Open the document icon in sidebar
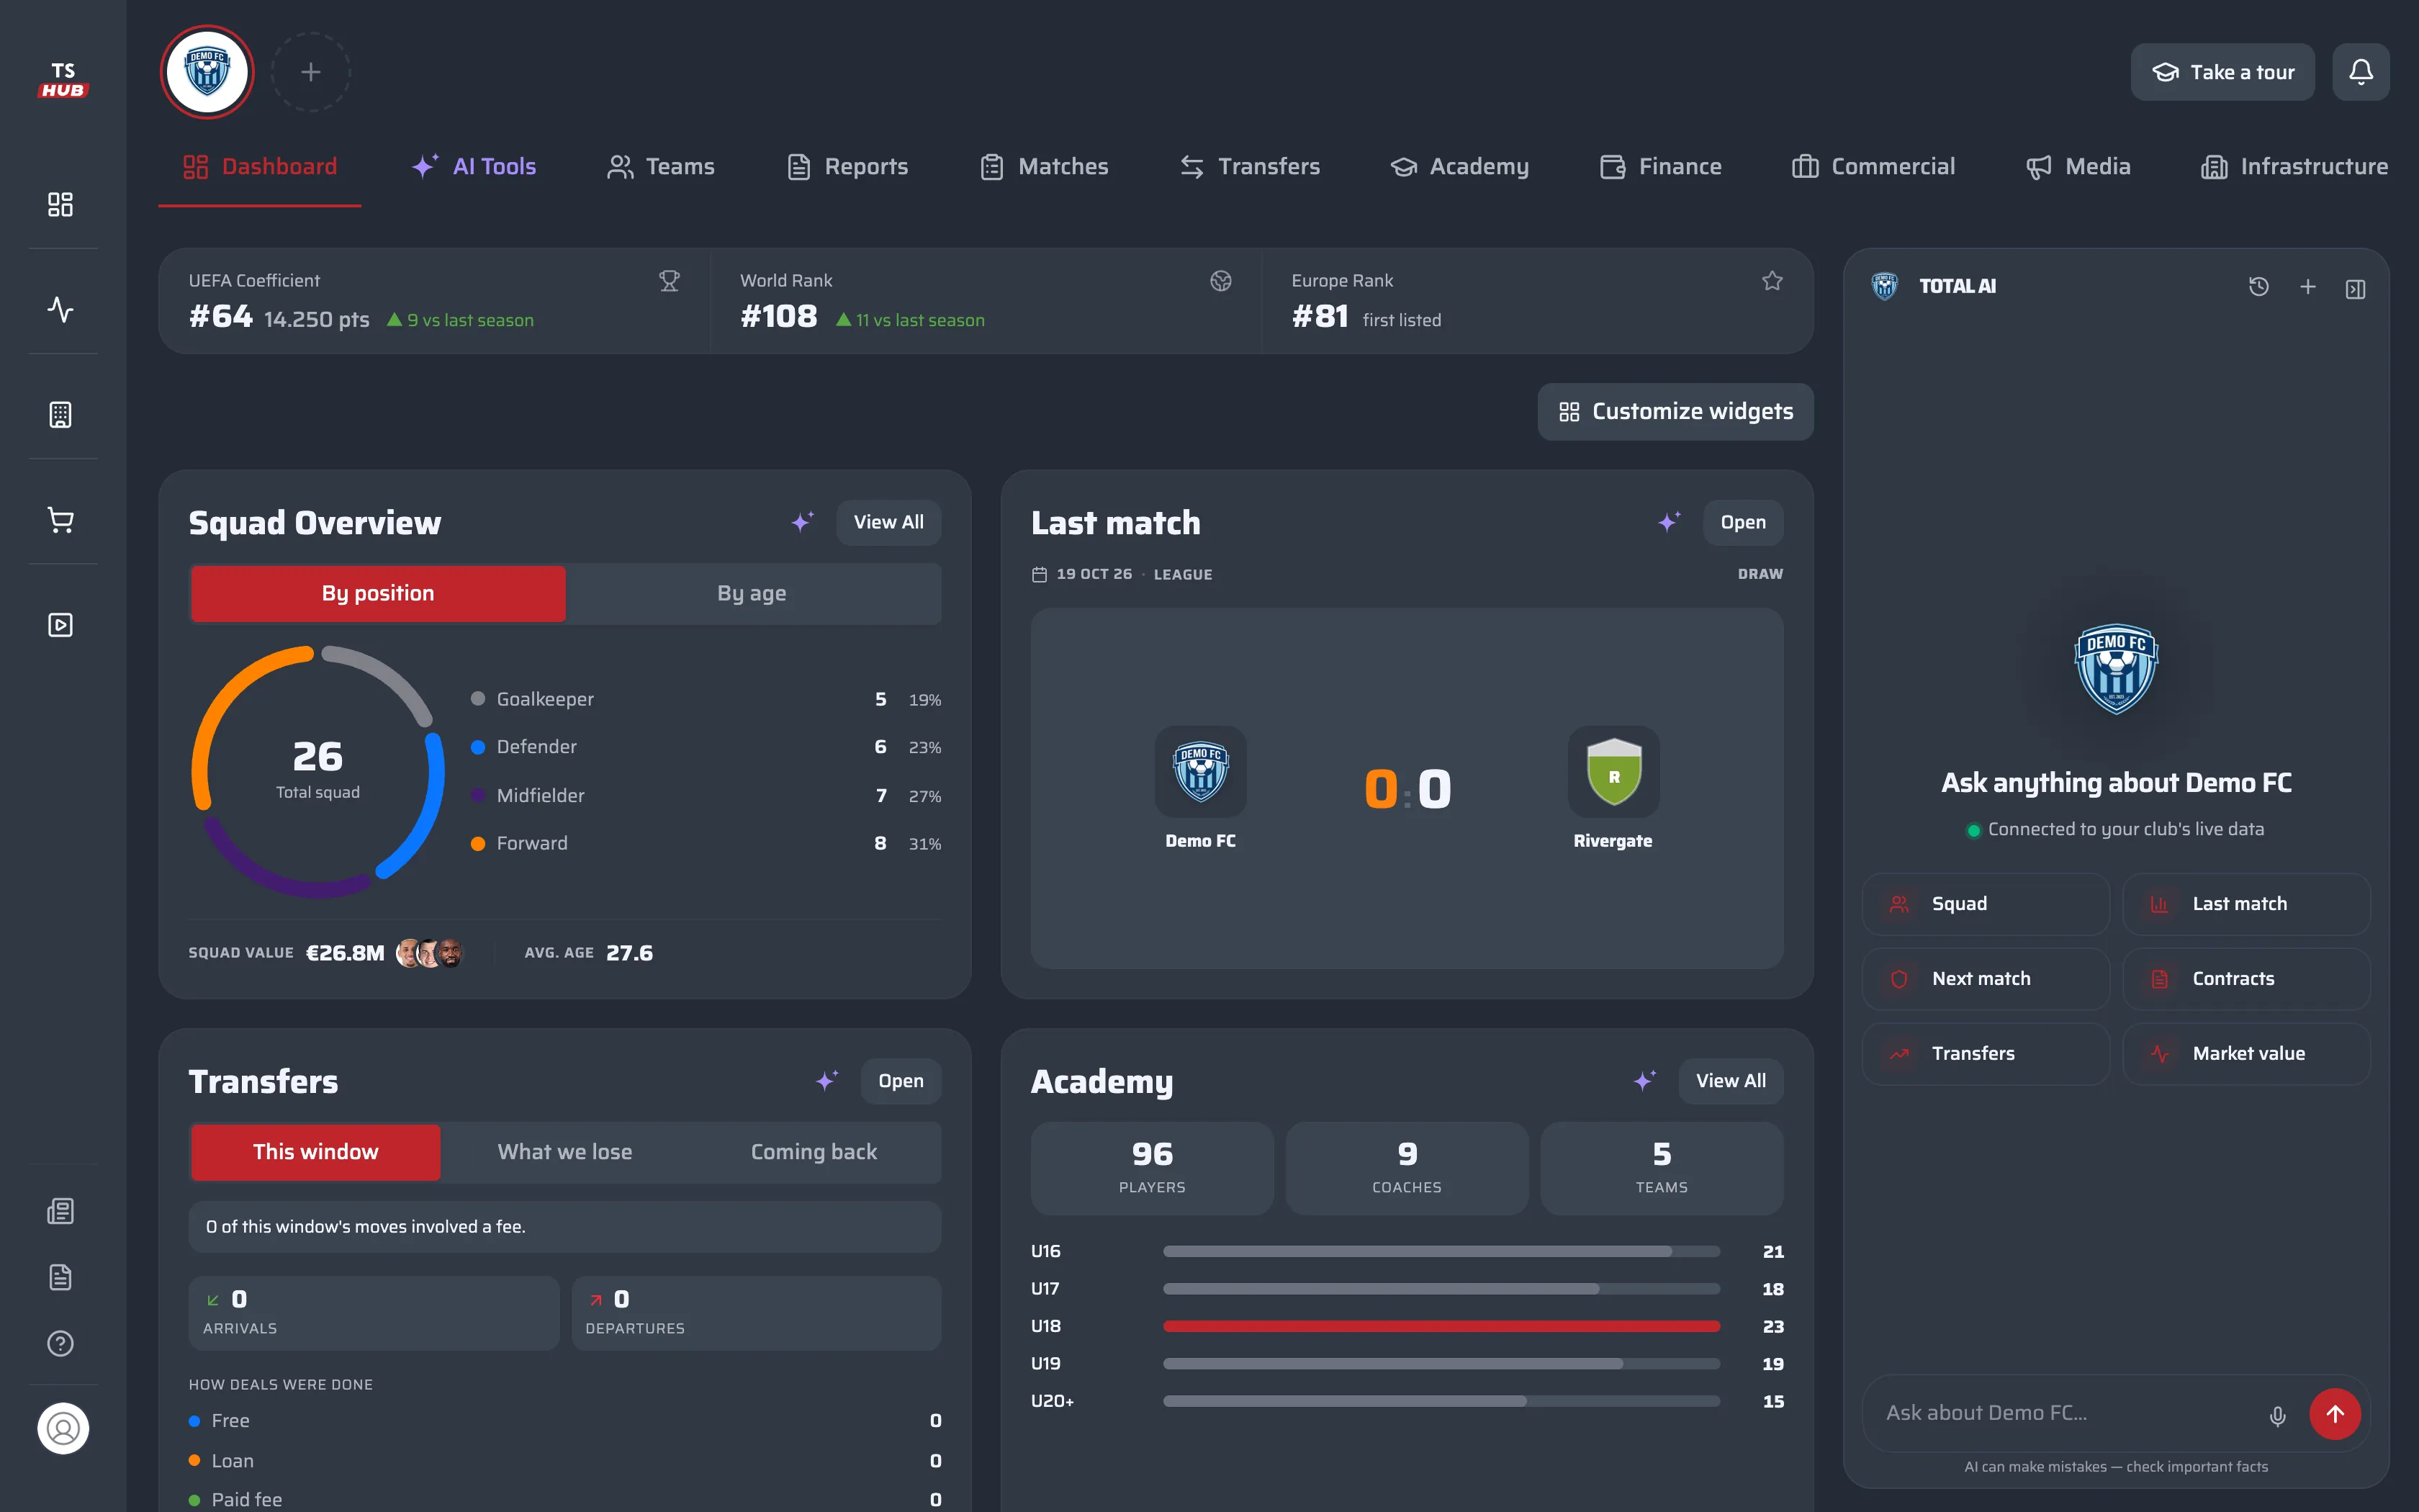The image size is (2419, 1512). point(61,1277)
